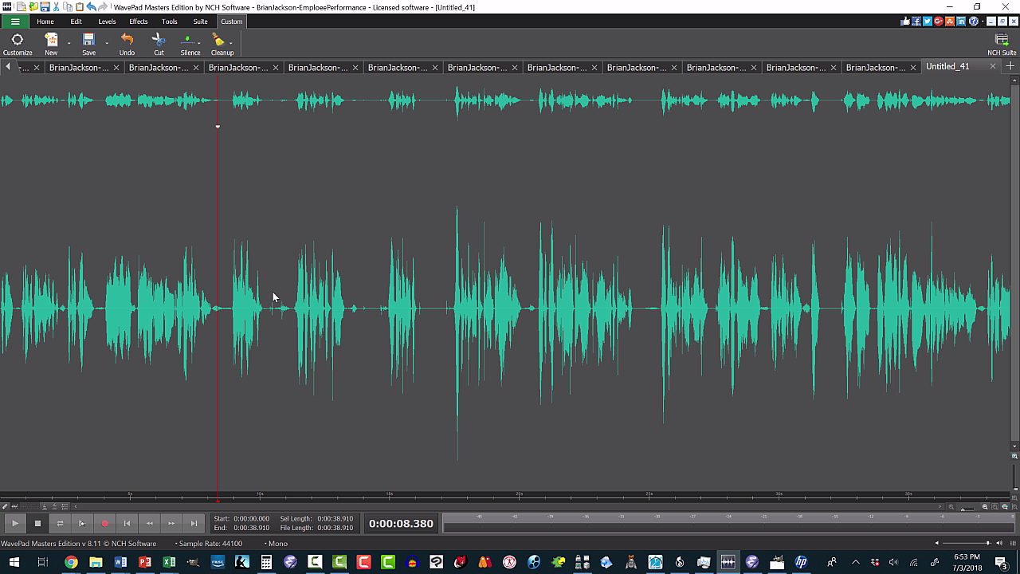
Task: Click the quick-access Cut scissors in the title bar
Action: (x=56, y=7)
